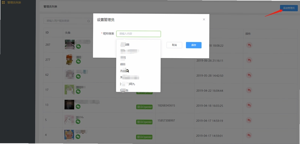The width and height of the screenshot is (300, 144).
Task: Click date 2019-04-22 16:04:44
Action: pyautogui.click(x=210, y=91)
